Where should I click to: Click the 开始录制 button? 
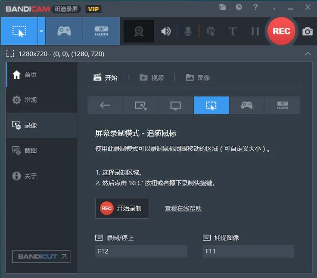pos(122,208)
